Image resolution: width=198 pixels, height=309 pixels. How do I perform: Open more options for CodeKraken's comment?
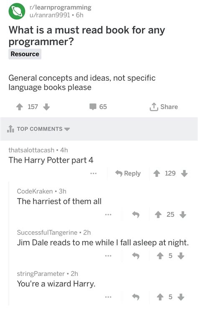(108, 215)
